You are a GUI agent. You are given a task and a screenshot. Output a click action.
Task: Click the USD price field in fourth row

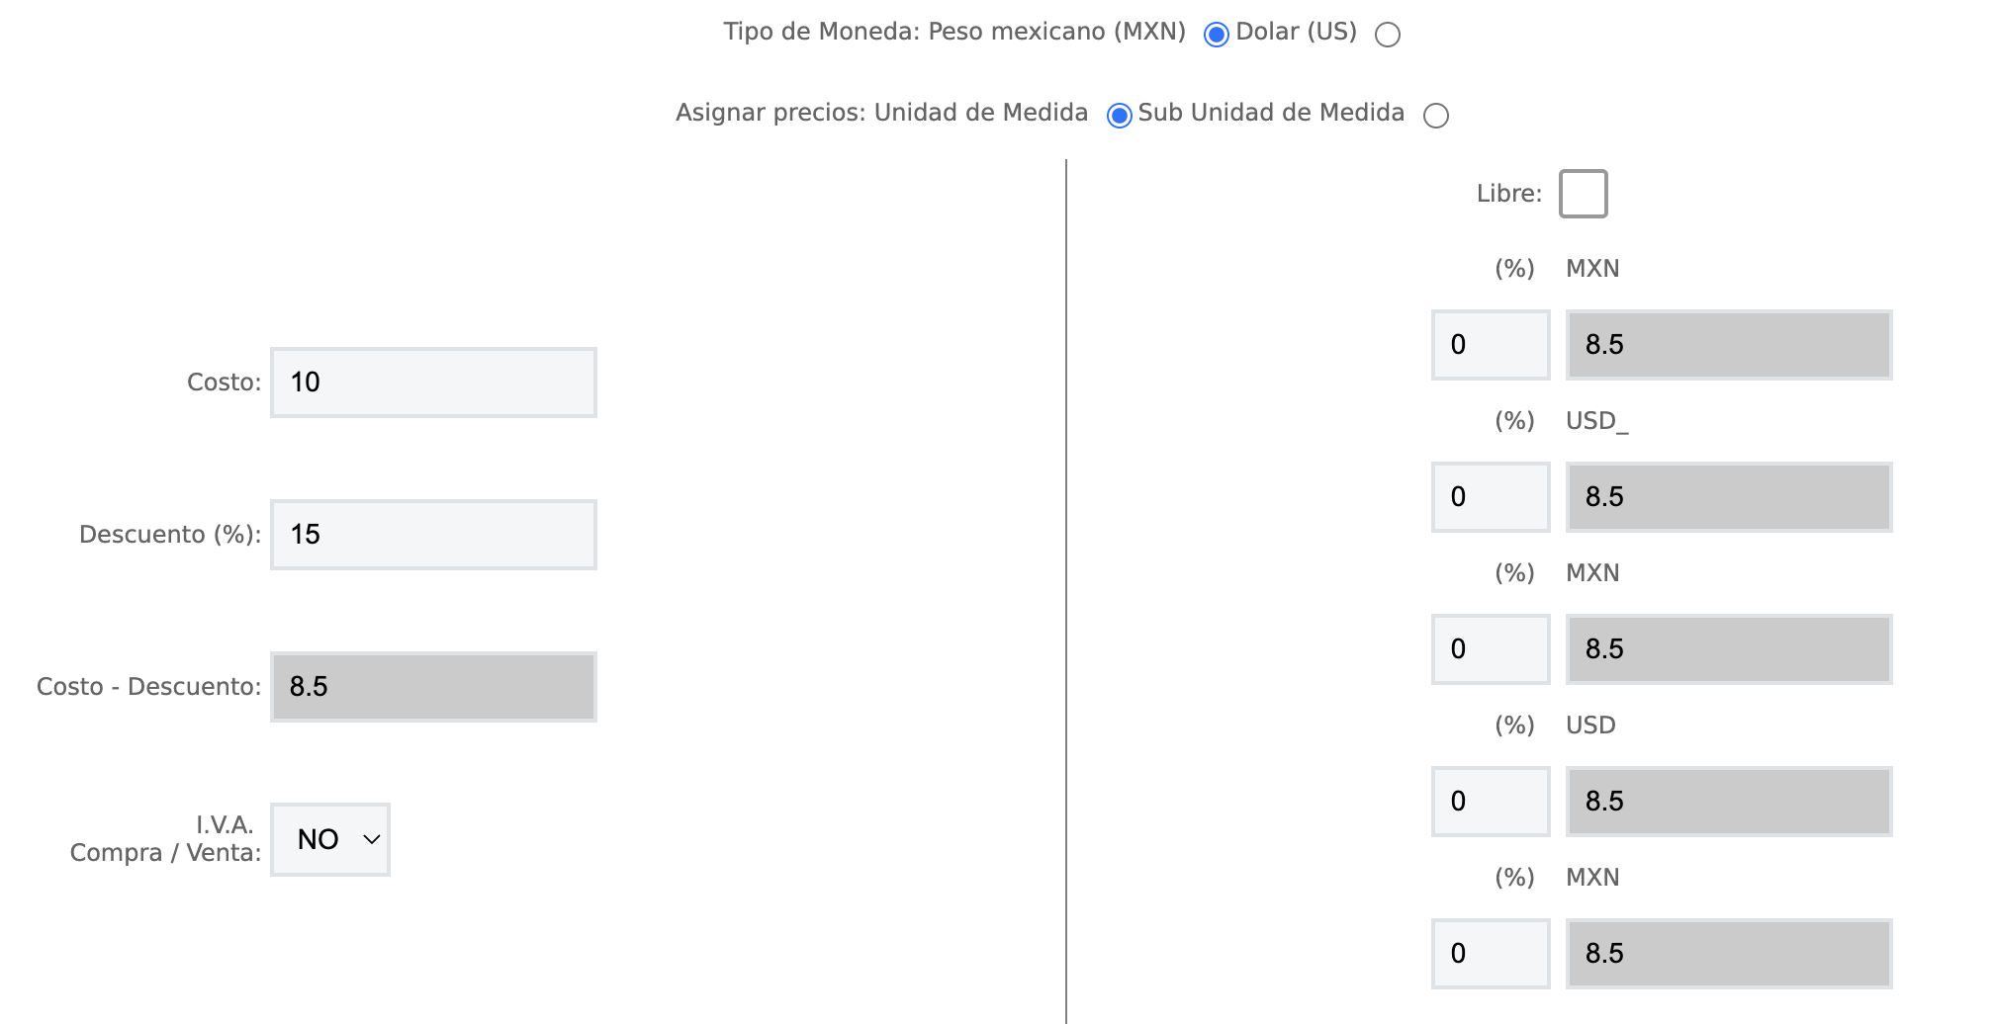click(1728, 802)
